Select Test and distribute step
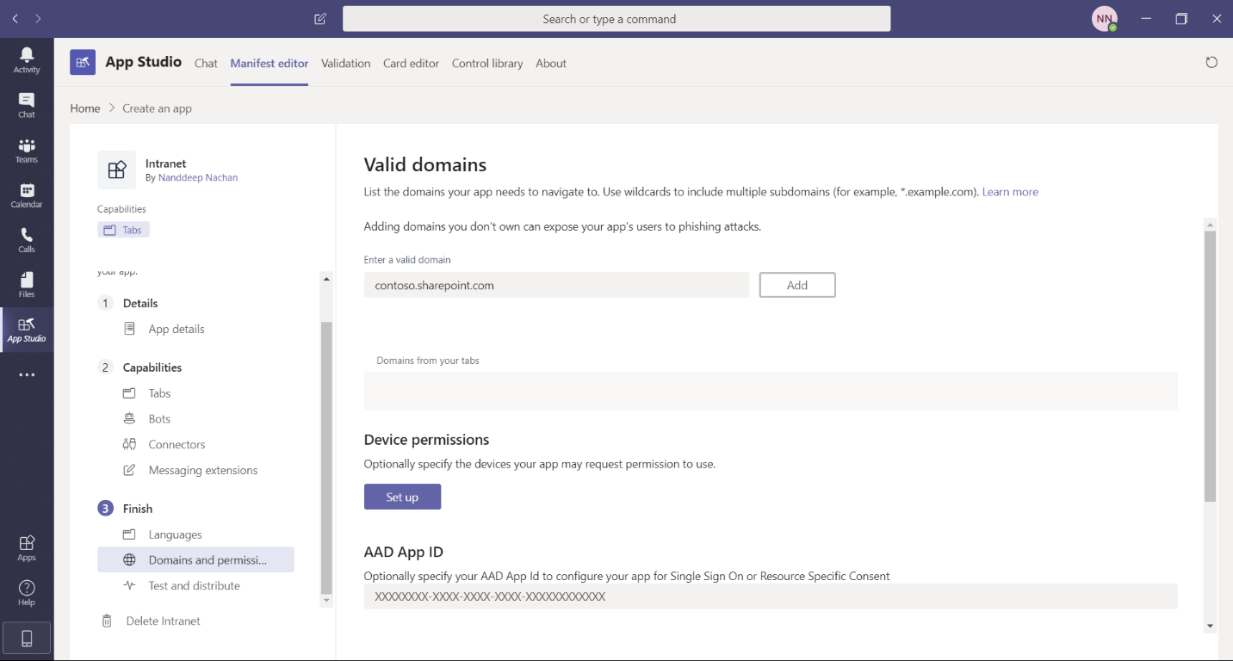 tap(194, 585)
